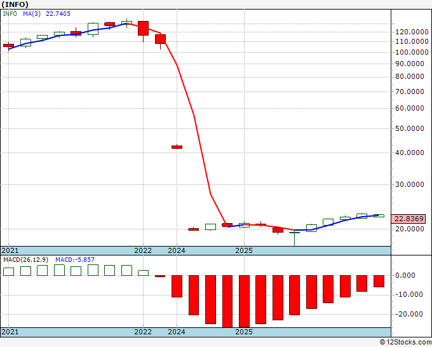Click the 2025 label on price timeline

pyautogui.click(x=244, y=250)
